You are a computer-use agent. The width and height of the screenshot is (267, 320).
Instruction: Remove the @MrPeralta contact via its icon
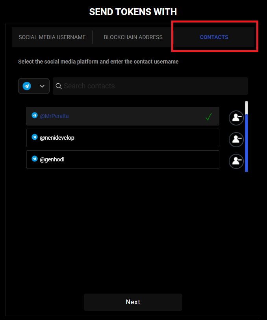point(236,118)
